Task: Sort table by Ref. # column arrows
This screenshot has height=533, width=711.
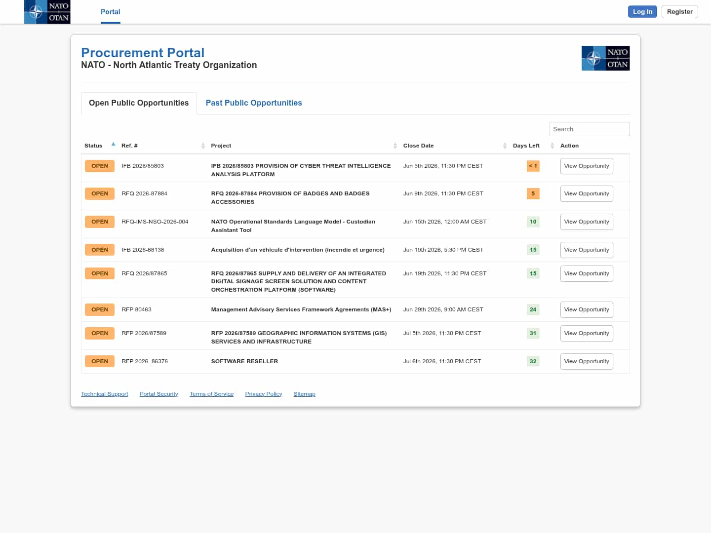Action: [x=203, y=146]
